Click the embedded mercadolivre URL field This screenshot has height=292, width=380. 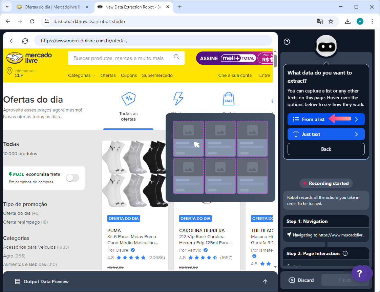153,41
